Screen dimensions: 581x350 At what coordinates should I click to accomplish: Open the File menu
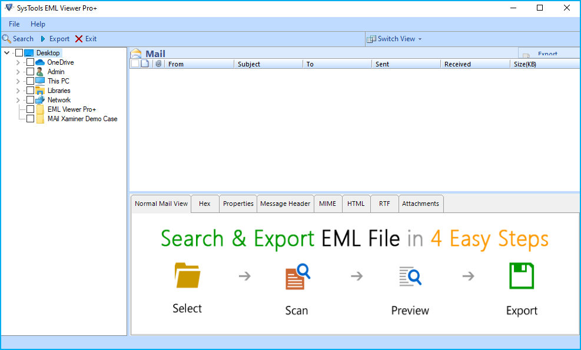(14, 24)
